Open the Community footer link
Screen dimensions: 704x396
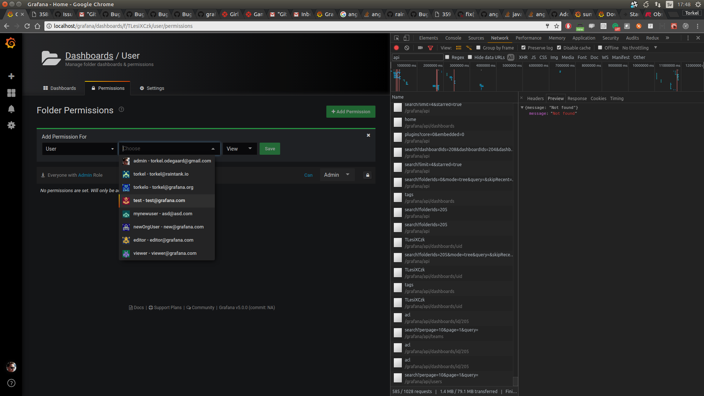click(x=202, y=307)
